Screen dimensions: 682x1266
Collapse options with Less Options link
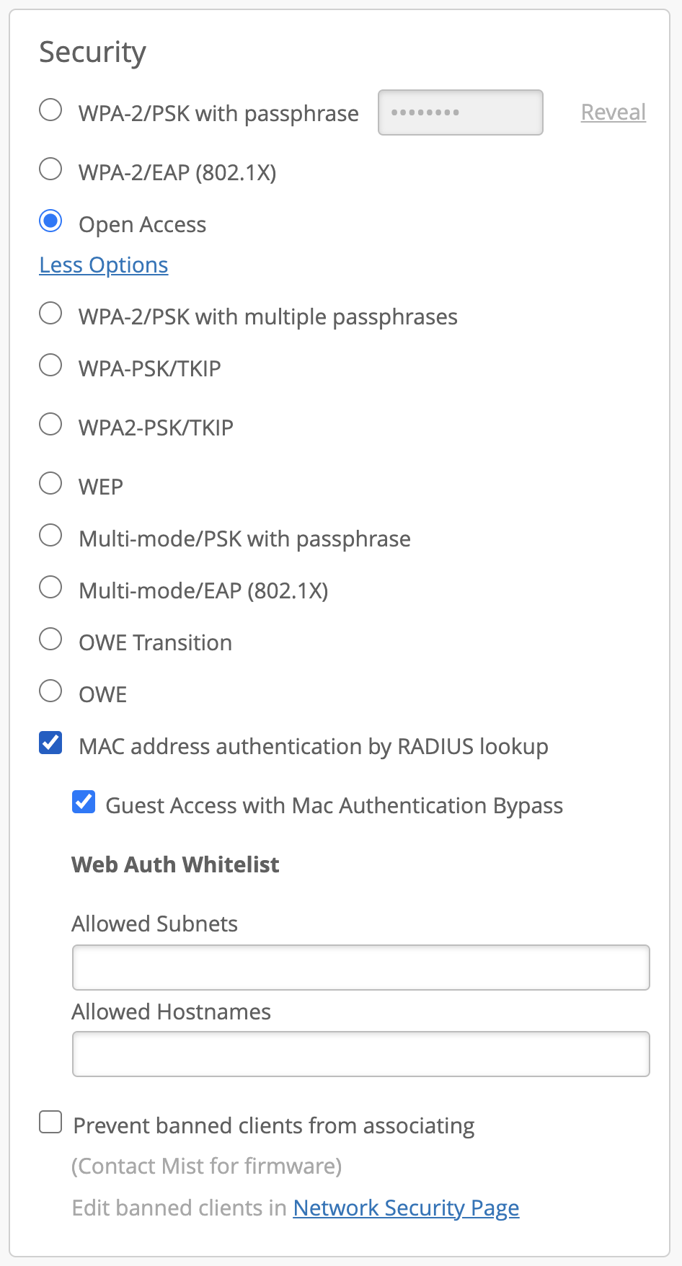click(103, 265)
